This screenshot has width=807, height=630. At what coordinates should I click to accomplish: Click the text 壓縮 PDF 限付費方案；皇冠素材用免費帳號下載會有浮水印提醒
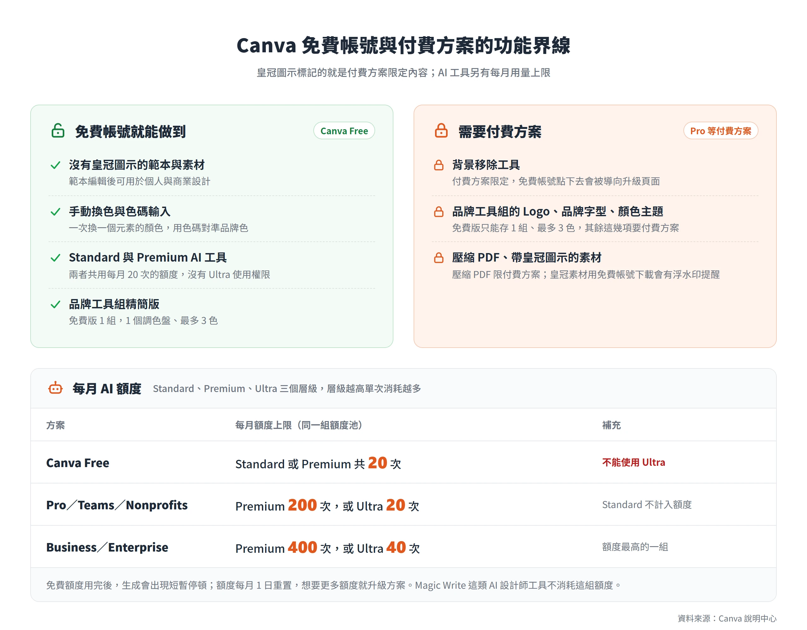586,274
